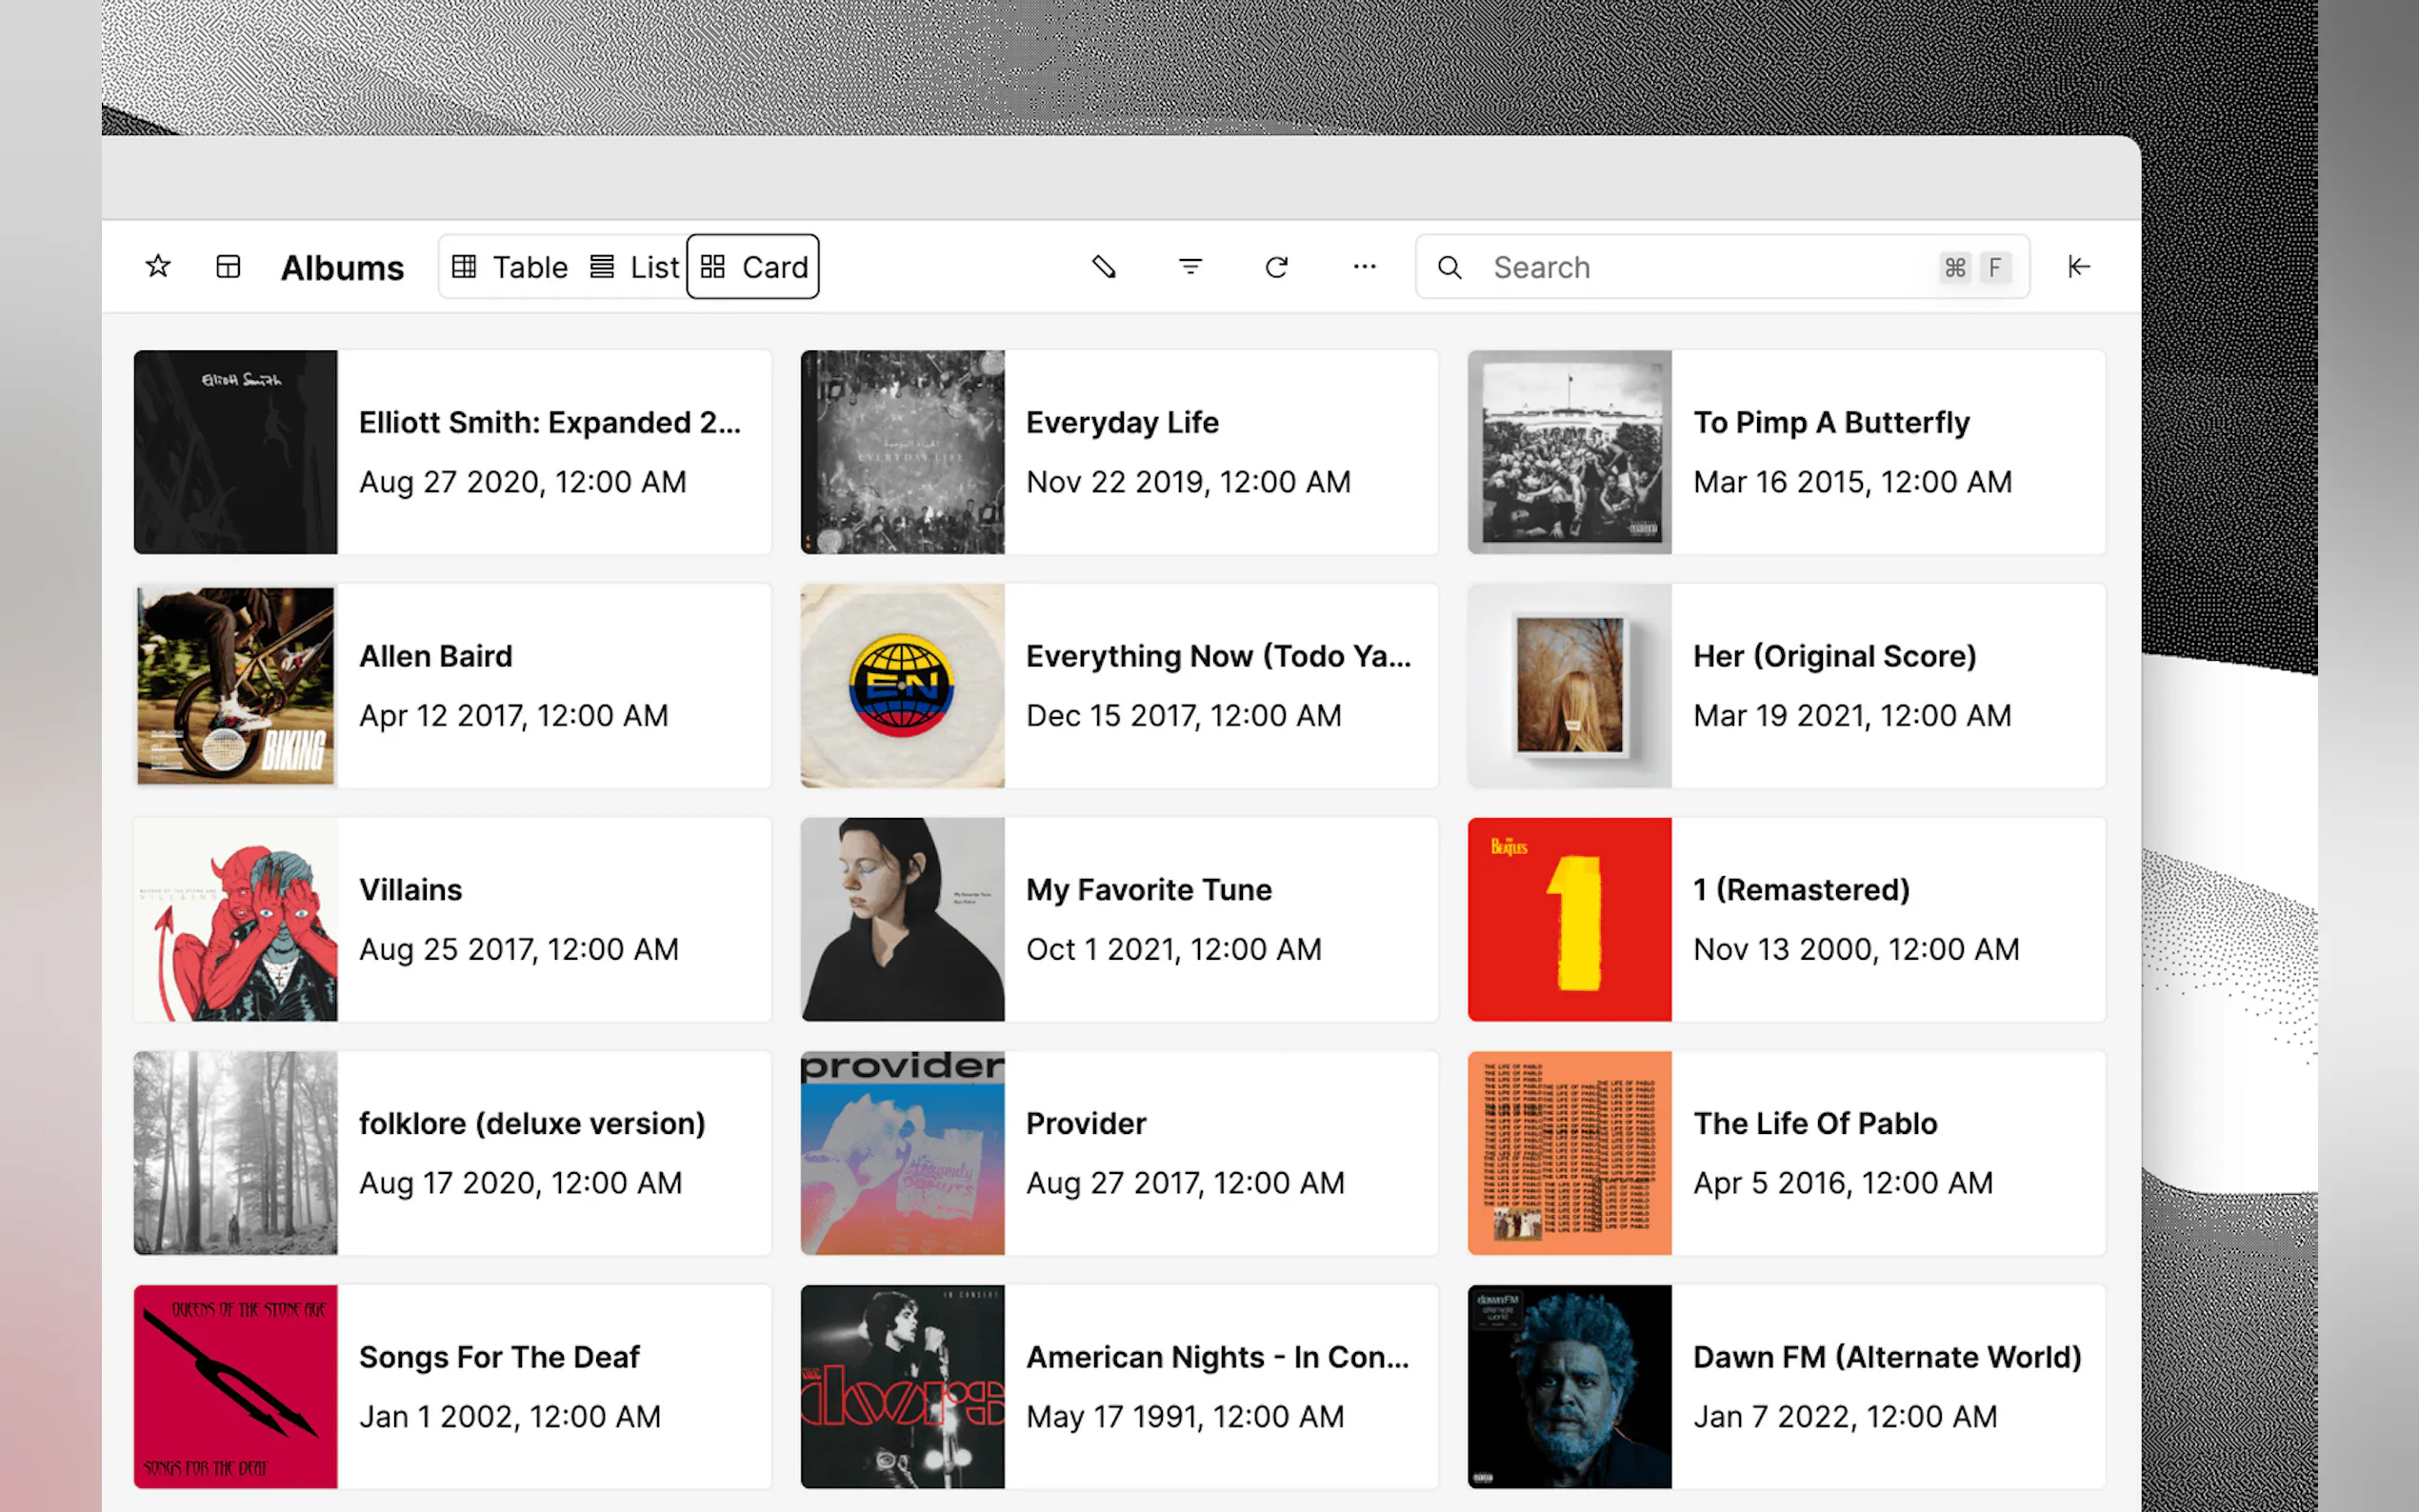2419x1512 pixels.
Task: Select the Card view toggle
Action: [x=754, y=267]
